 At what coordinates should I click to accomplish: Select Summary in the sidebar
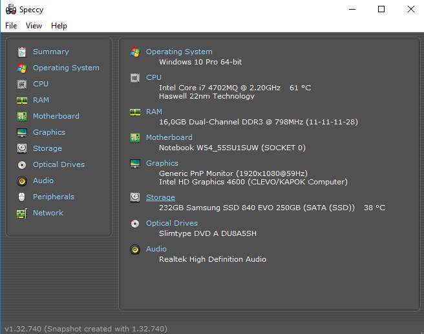click(x=50, y=52)
